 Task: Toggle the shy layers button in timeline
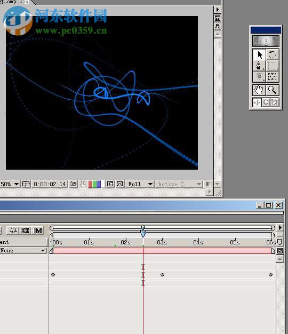coord(13,230)
